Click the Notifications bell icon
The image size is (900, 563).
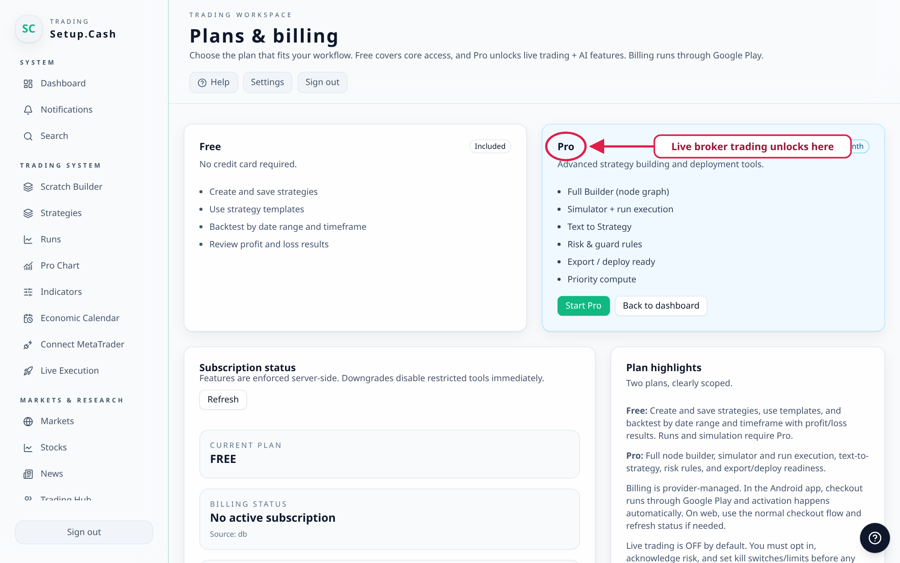tap(28, 110)
